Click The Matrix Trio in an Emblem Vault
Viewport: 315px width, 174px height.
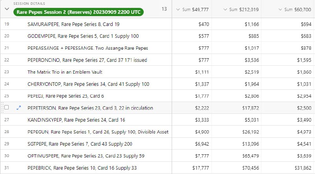pyautogui.click(x=65, y=72)
